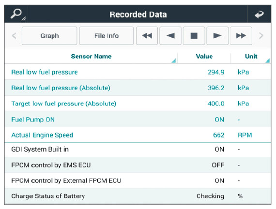Select FPCM control by EMS ECU row
This screenshot has width=276, height=209.
pos(138,165)
